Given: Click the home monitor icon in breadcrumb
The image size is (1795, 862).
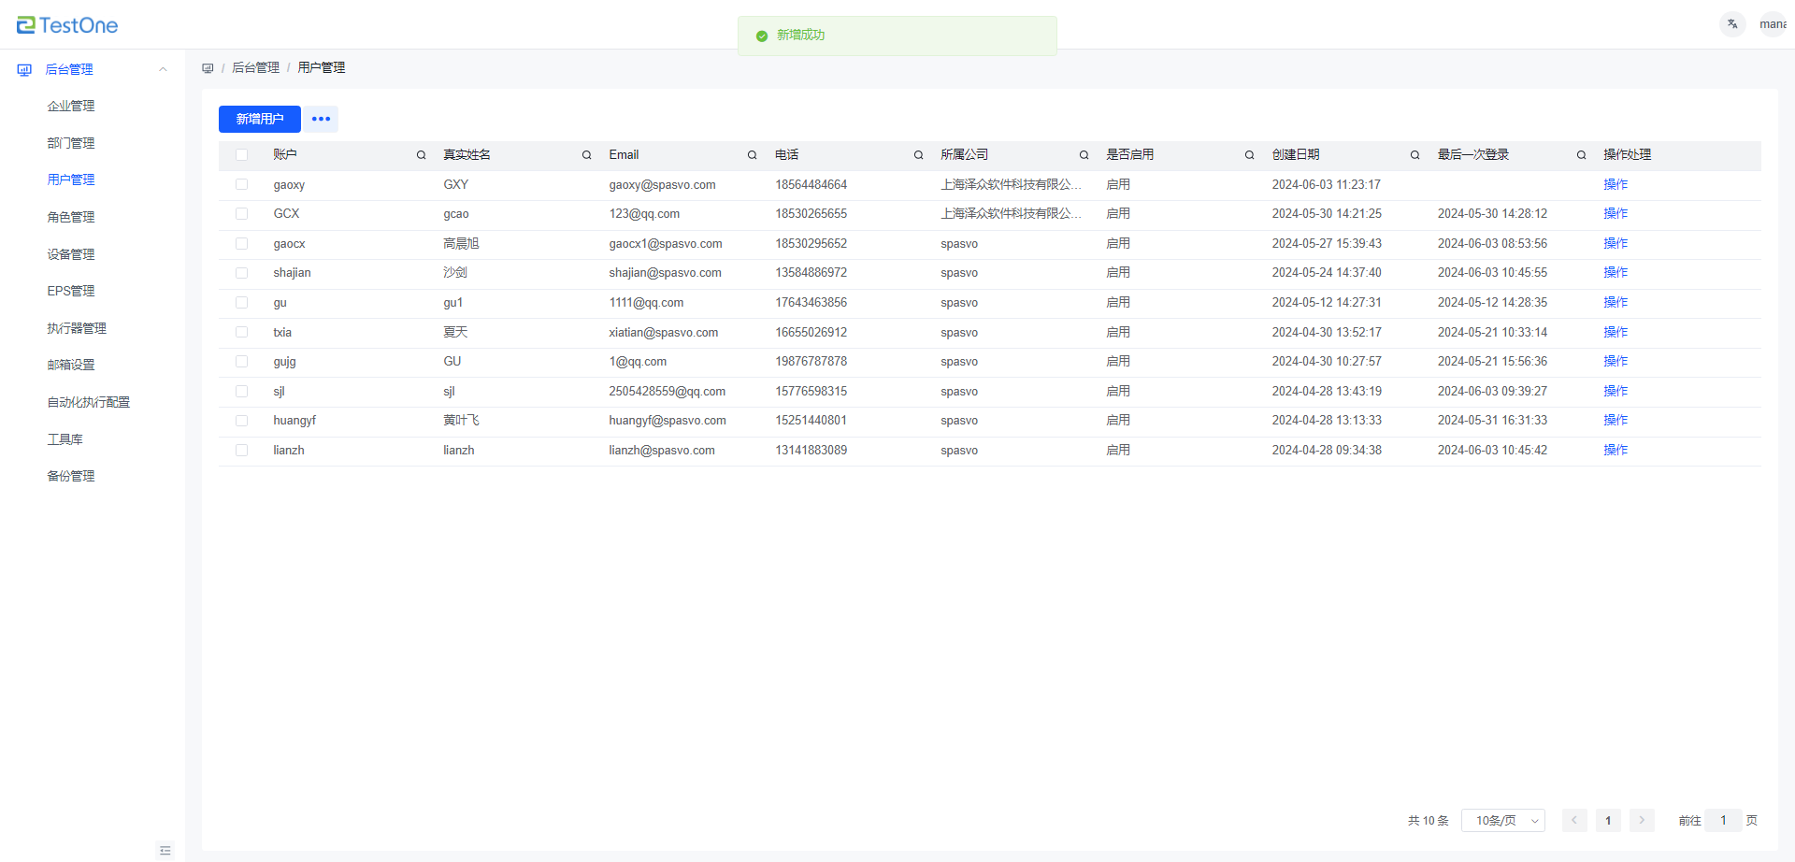Looking at the screenshot, I should click(x=208, y=68).
